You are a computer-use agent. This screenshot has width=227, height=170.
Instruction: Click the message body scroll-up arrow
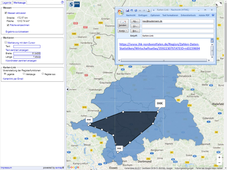pyautogui.click(x=212, y=45)
